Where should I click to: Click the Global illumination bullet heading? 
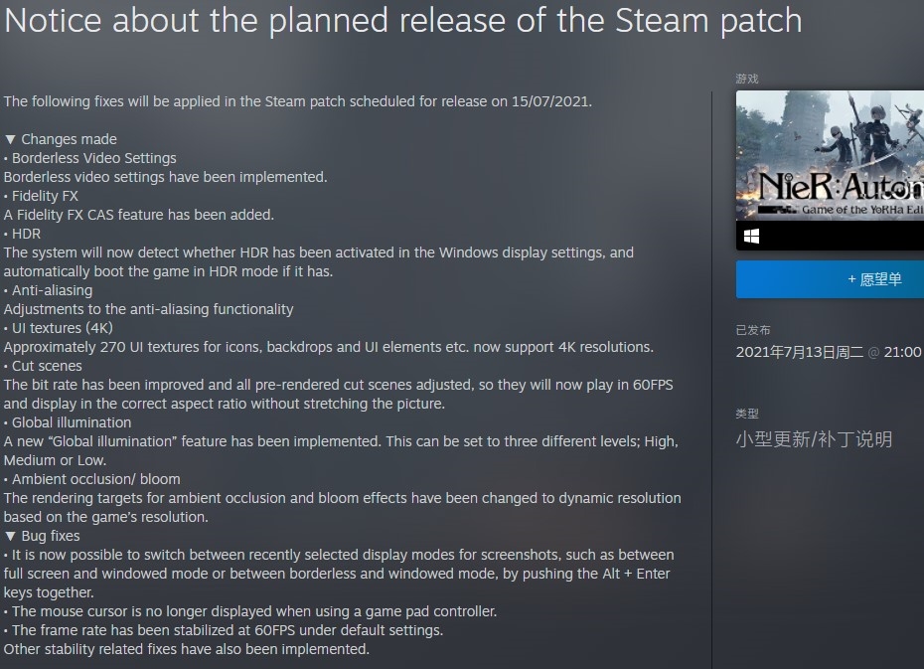(72, 422)
